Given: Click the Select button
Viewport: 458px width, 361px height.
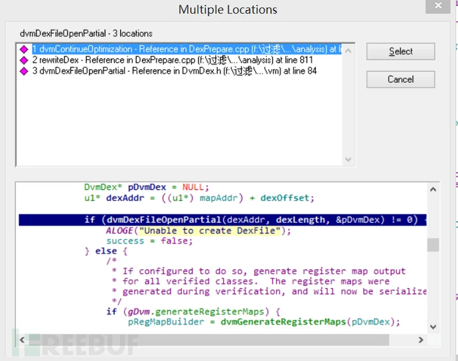Looking at the screenshot, I should coord(400,51).
